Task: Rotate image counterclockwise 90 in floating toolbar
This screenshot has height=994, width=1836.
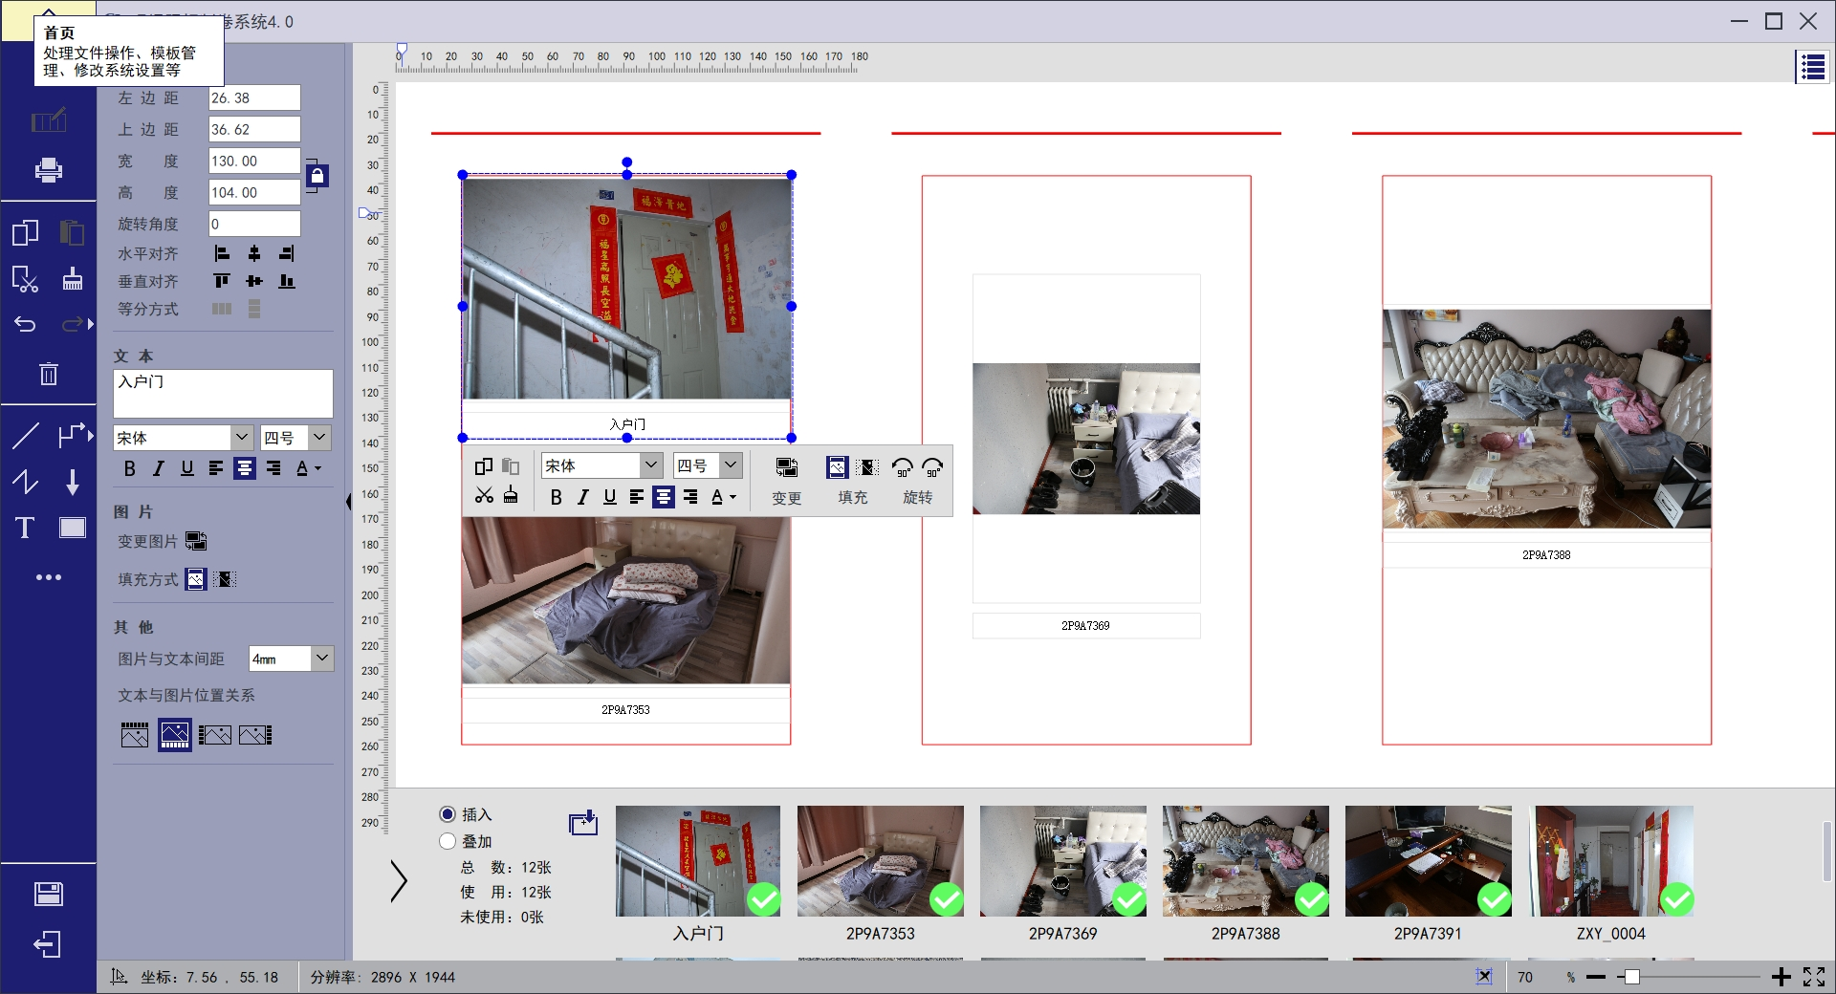Action: (x=902, y=467)
